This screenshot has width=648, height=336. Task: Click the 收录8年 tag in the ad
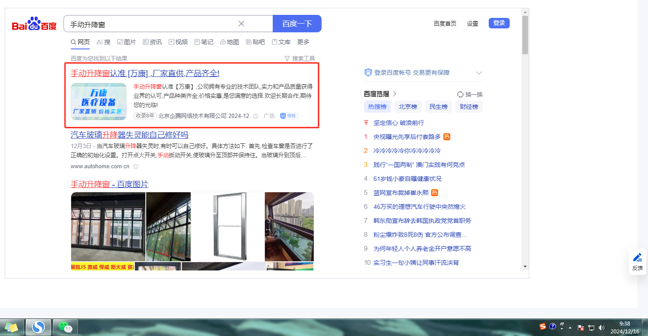click(x=145, y=116)
